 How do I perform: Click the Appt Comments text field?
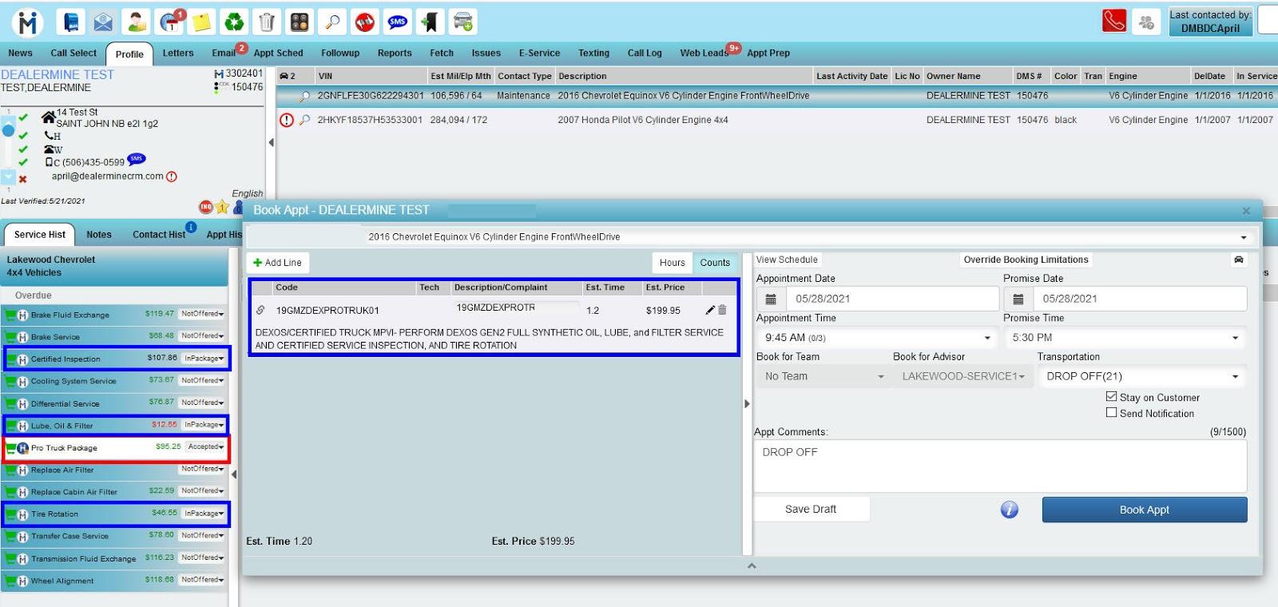pyautogui.click(x=1000, y=466)
